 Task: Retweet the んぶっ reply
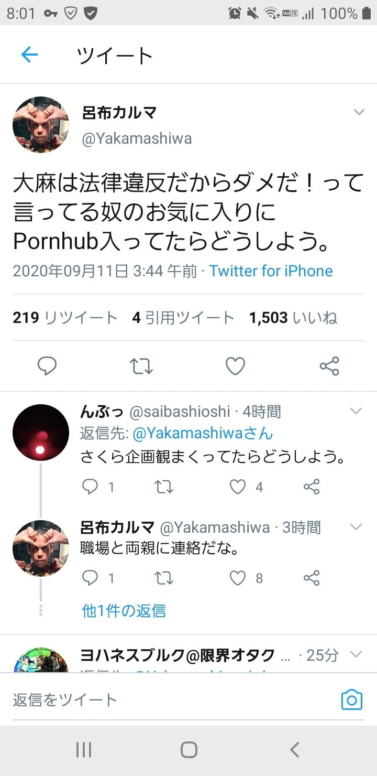tap(164, 487)
